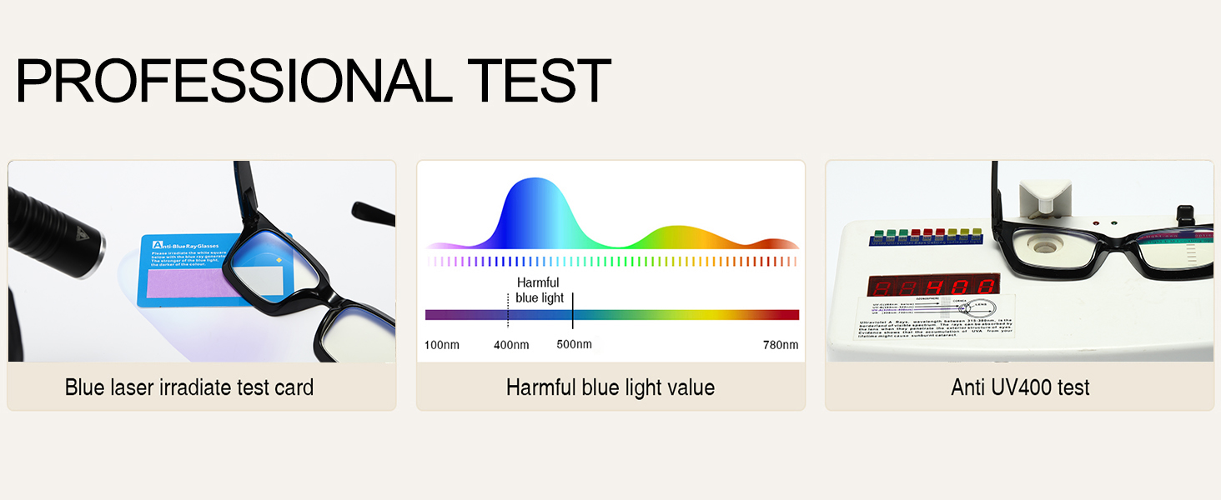Click the 500nm wavelength marker

click(x=574, y=344)
